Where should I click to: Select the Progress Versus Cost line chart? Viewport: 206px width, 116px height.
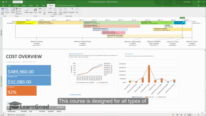[x=91, y=72]
